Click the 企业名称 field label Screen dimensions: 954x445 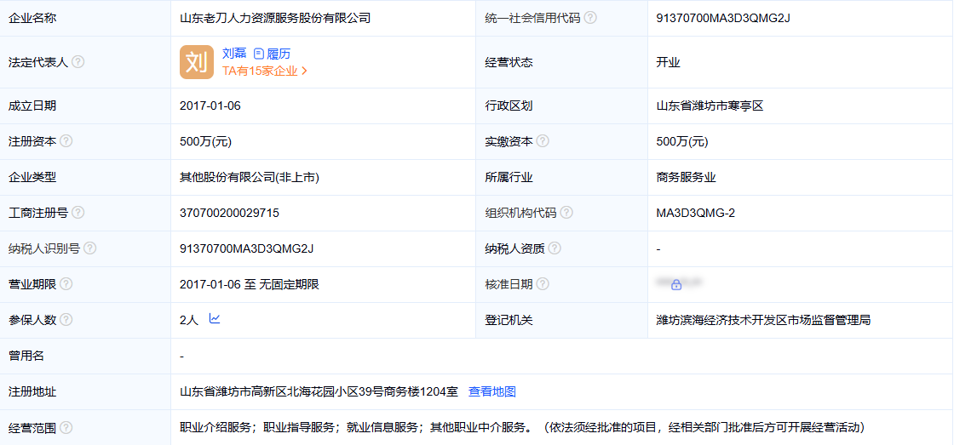32,18
